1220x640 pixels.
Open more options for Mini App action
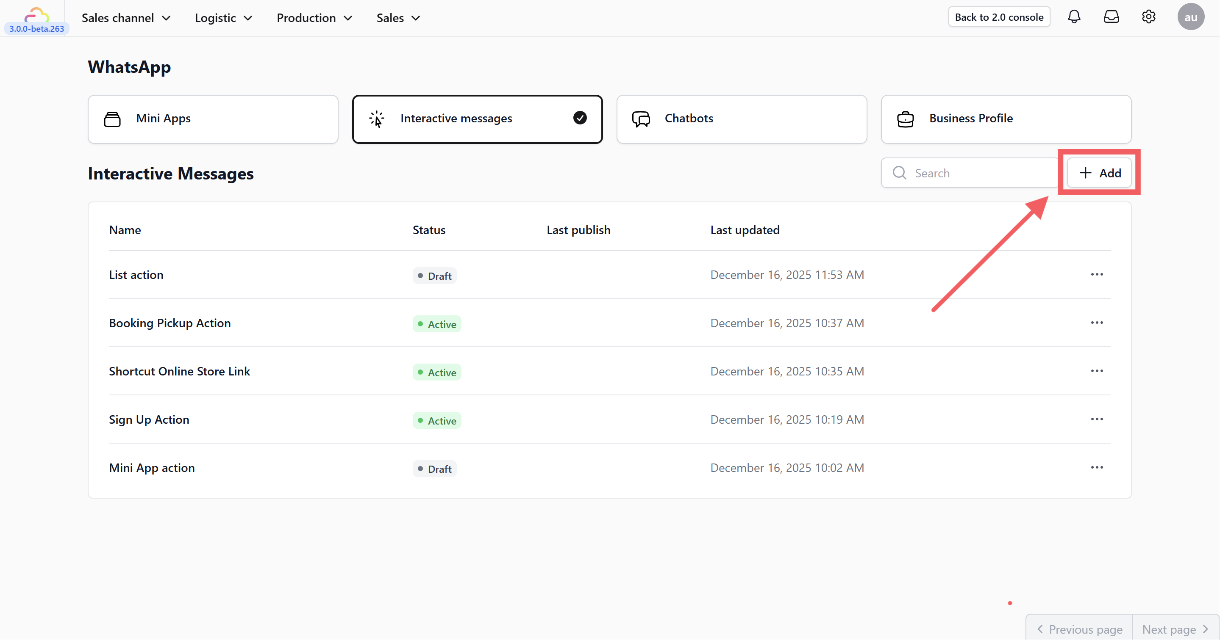click(1097, 467)
